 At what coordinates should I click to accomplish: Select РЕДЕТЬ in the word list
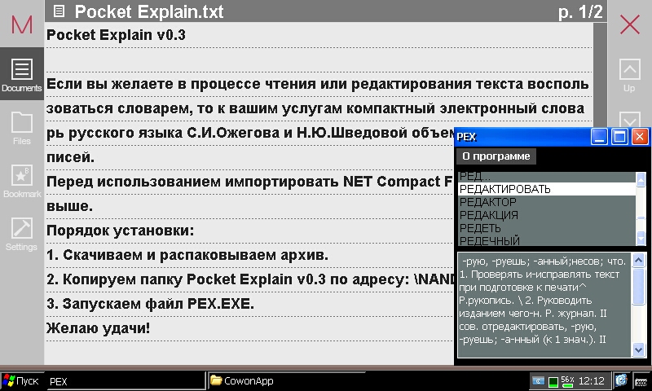[547, 228]
